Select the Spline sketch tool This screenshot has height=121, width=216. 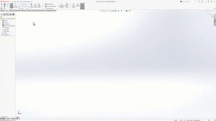[26, 4]
